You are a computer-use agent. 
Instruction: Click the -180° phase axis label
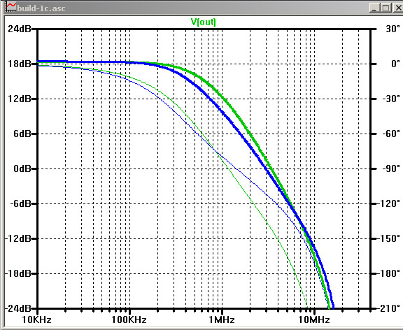[389, 273]
